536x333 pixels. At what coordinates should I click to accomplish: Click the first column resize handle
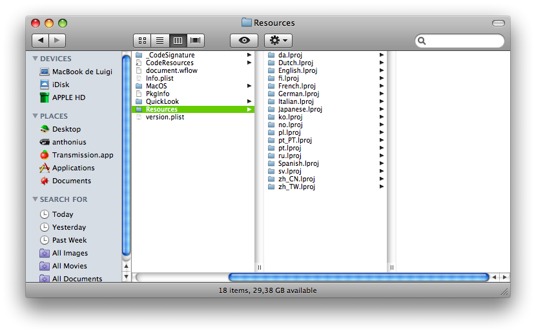click(x=260, y=267)
